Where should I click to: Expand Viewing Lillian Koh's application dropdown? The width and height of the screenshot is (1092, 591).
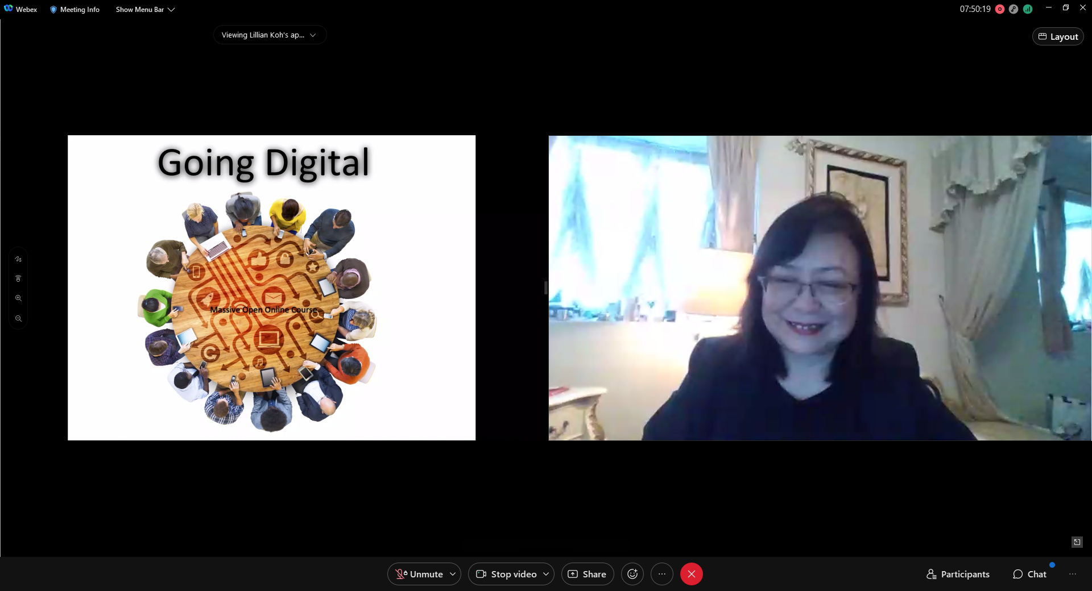click(270, 35)
